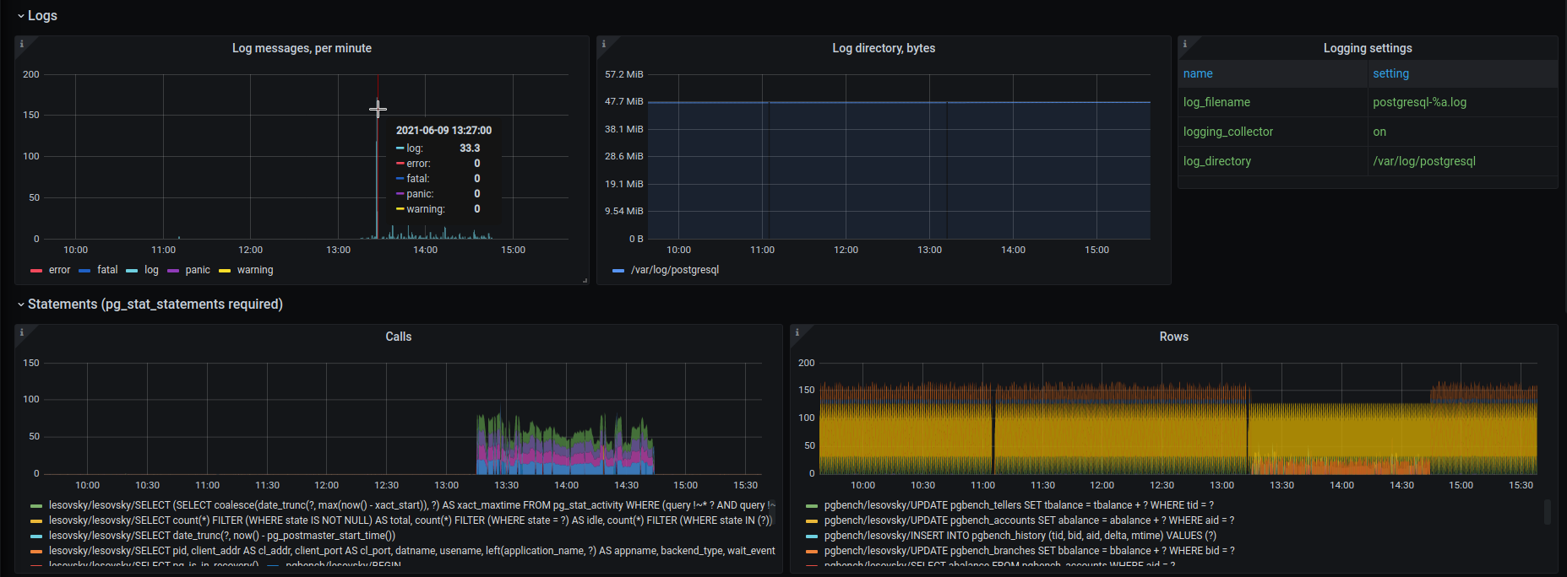Sort table by the name column header
This screenshot has height=577, width=1567.
1198,73
